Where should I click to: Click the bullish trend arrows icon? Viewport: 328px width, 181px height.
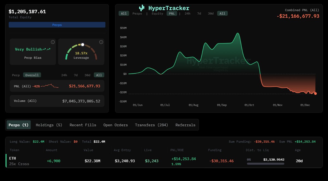(x=46, y=49)
